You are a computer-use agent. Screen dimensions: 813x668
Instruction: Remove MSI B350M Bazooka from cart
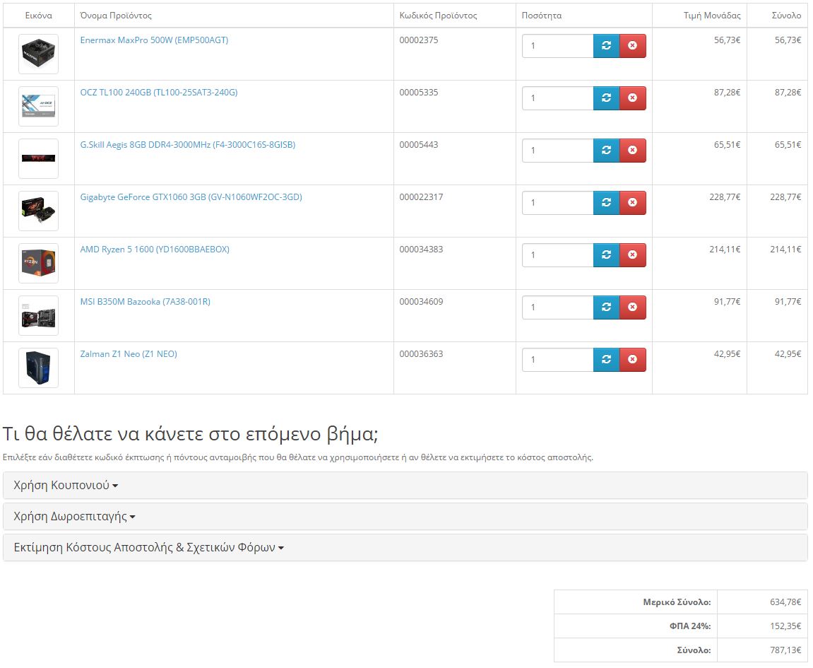[633, 307]
